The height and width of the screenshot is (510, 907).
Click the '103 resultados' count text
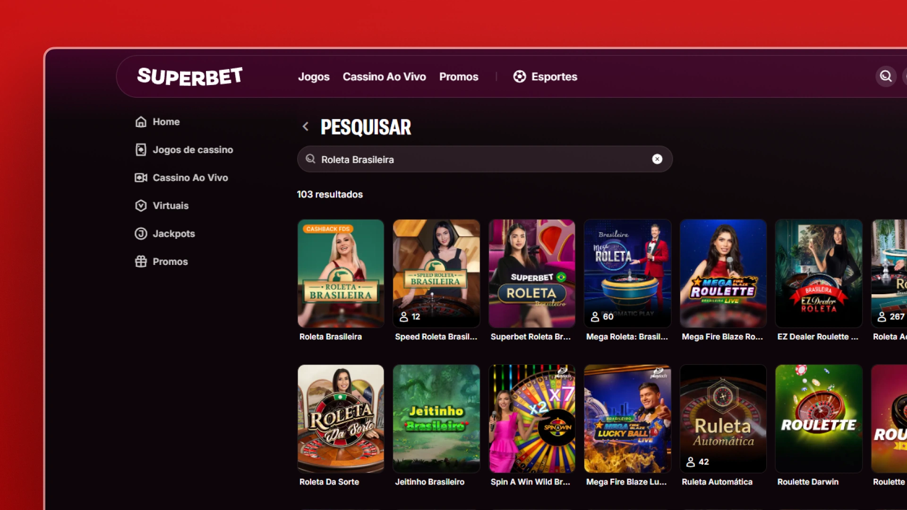(x=330, y=195)
